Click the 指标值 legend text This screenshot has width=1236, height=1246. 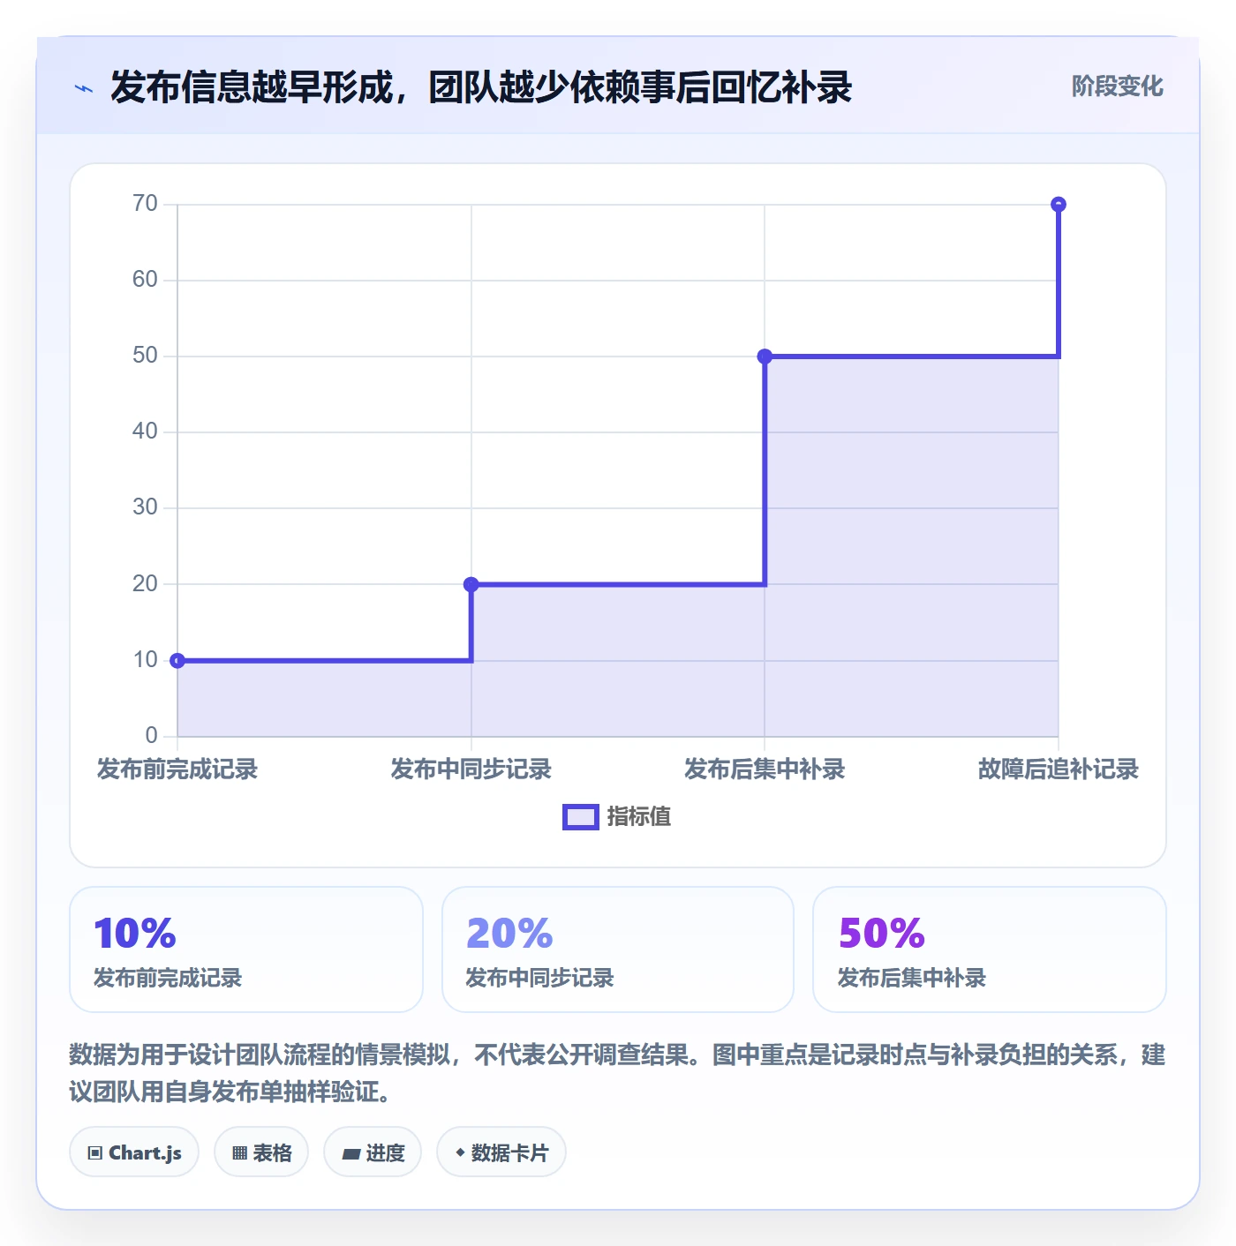coord(639,817)
